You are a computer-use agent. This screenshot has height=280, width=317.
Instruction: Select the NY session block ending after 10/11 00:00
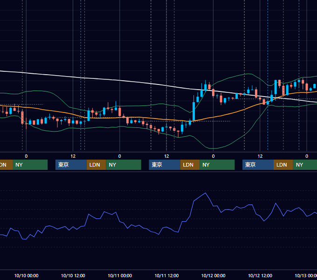(x=124, y=165)
